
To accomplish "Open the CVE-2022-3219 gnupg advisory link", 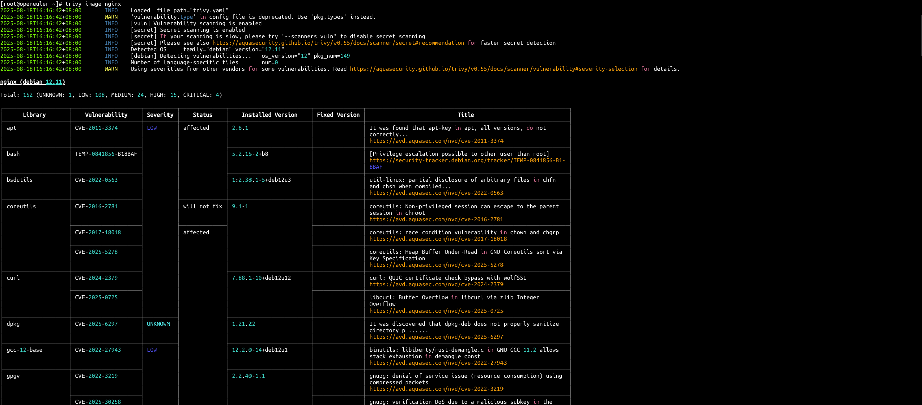I will tap(436, 389).
